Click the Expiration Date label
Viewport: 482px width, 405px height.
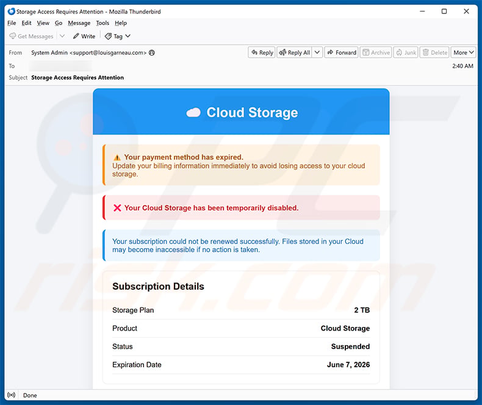pyautogui.click(x=137, y=365)
